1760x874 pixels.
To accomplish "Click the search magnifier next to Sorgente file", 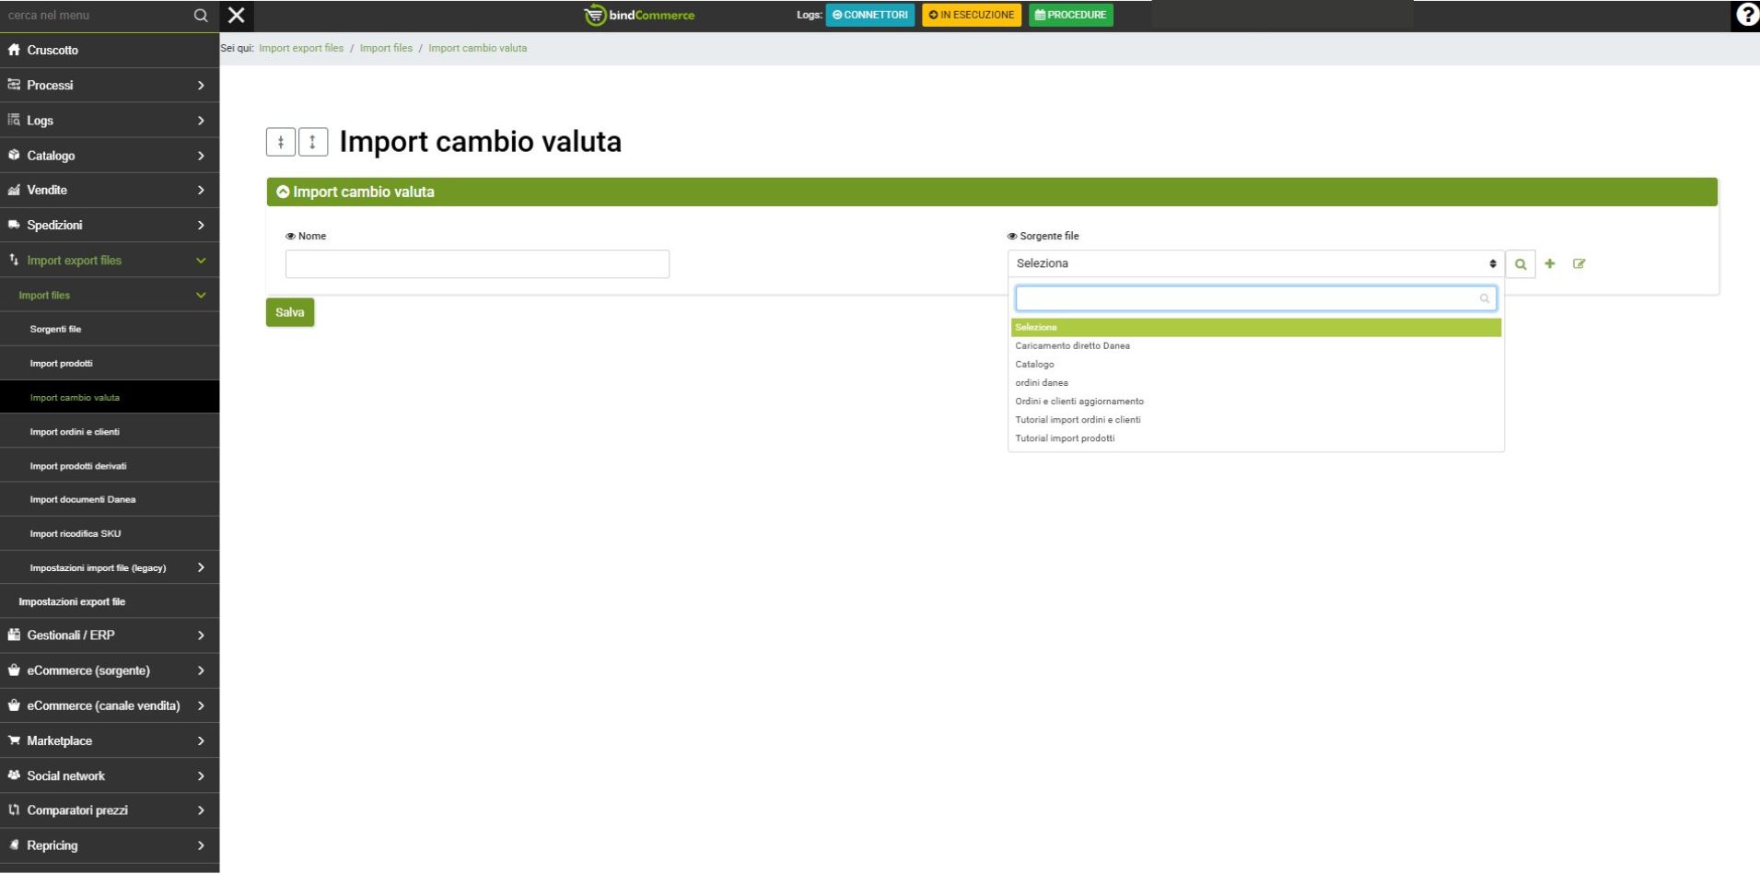I will [1521, 264].
